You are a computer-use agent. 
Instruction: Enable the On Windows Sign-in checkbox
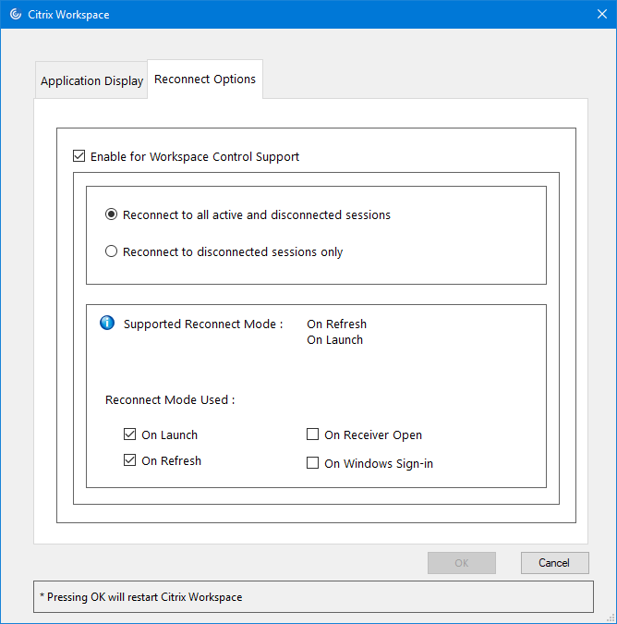coord(312,463)
